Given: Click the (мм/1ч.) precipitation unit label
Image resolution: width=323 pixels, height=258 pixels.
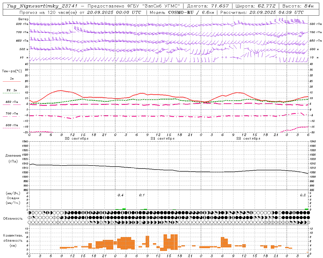Looking at the screenshot, I should tap(13, 203).
